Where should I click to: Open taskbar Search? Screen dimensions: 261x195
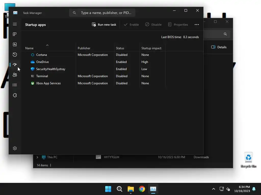119,189
